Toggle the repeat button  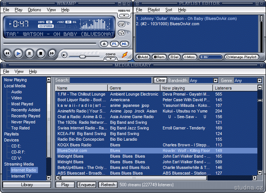tap(122, 24)
